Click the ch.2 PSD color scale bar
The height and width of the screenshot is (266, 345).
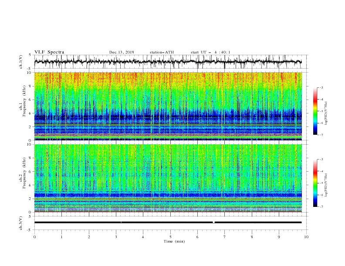315,183
